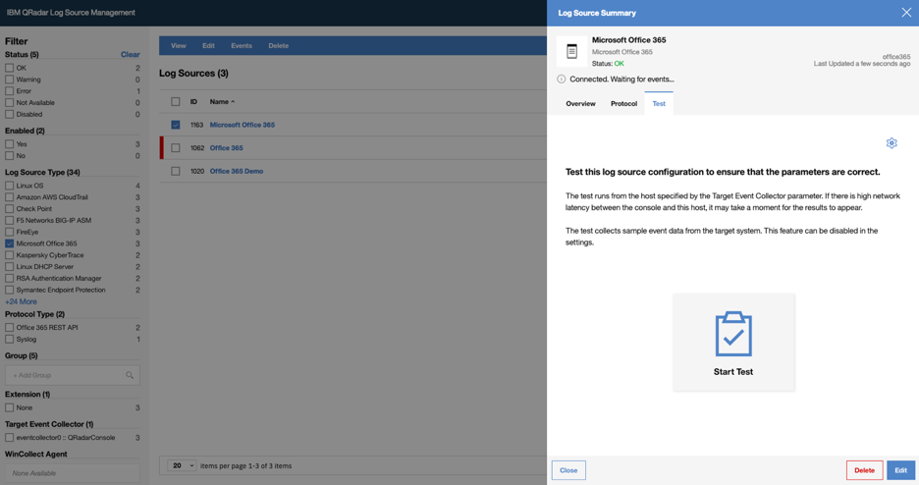The width and height of the screenshot is (919, 485).
Task: Check Kaspersky CyberTrace filter
Action: coord(10,255)
